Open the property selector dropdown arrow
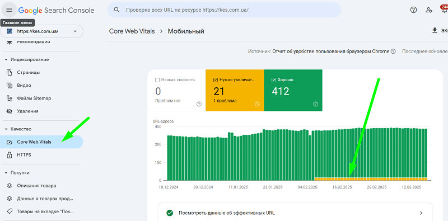Viewport: 448px width, 221px height. tap(75, 31)
